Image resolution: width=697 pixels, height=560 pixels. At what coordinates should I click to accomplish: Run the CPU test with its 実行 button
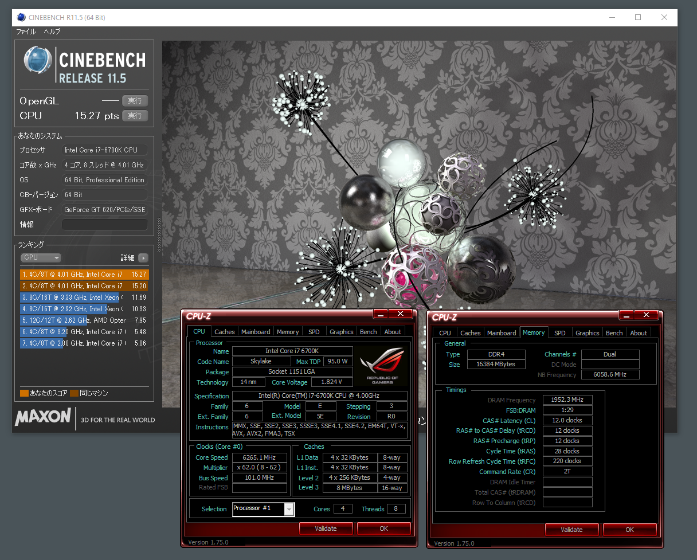coord(135,116)
